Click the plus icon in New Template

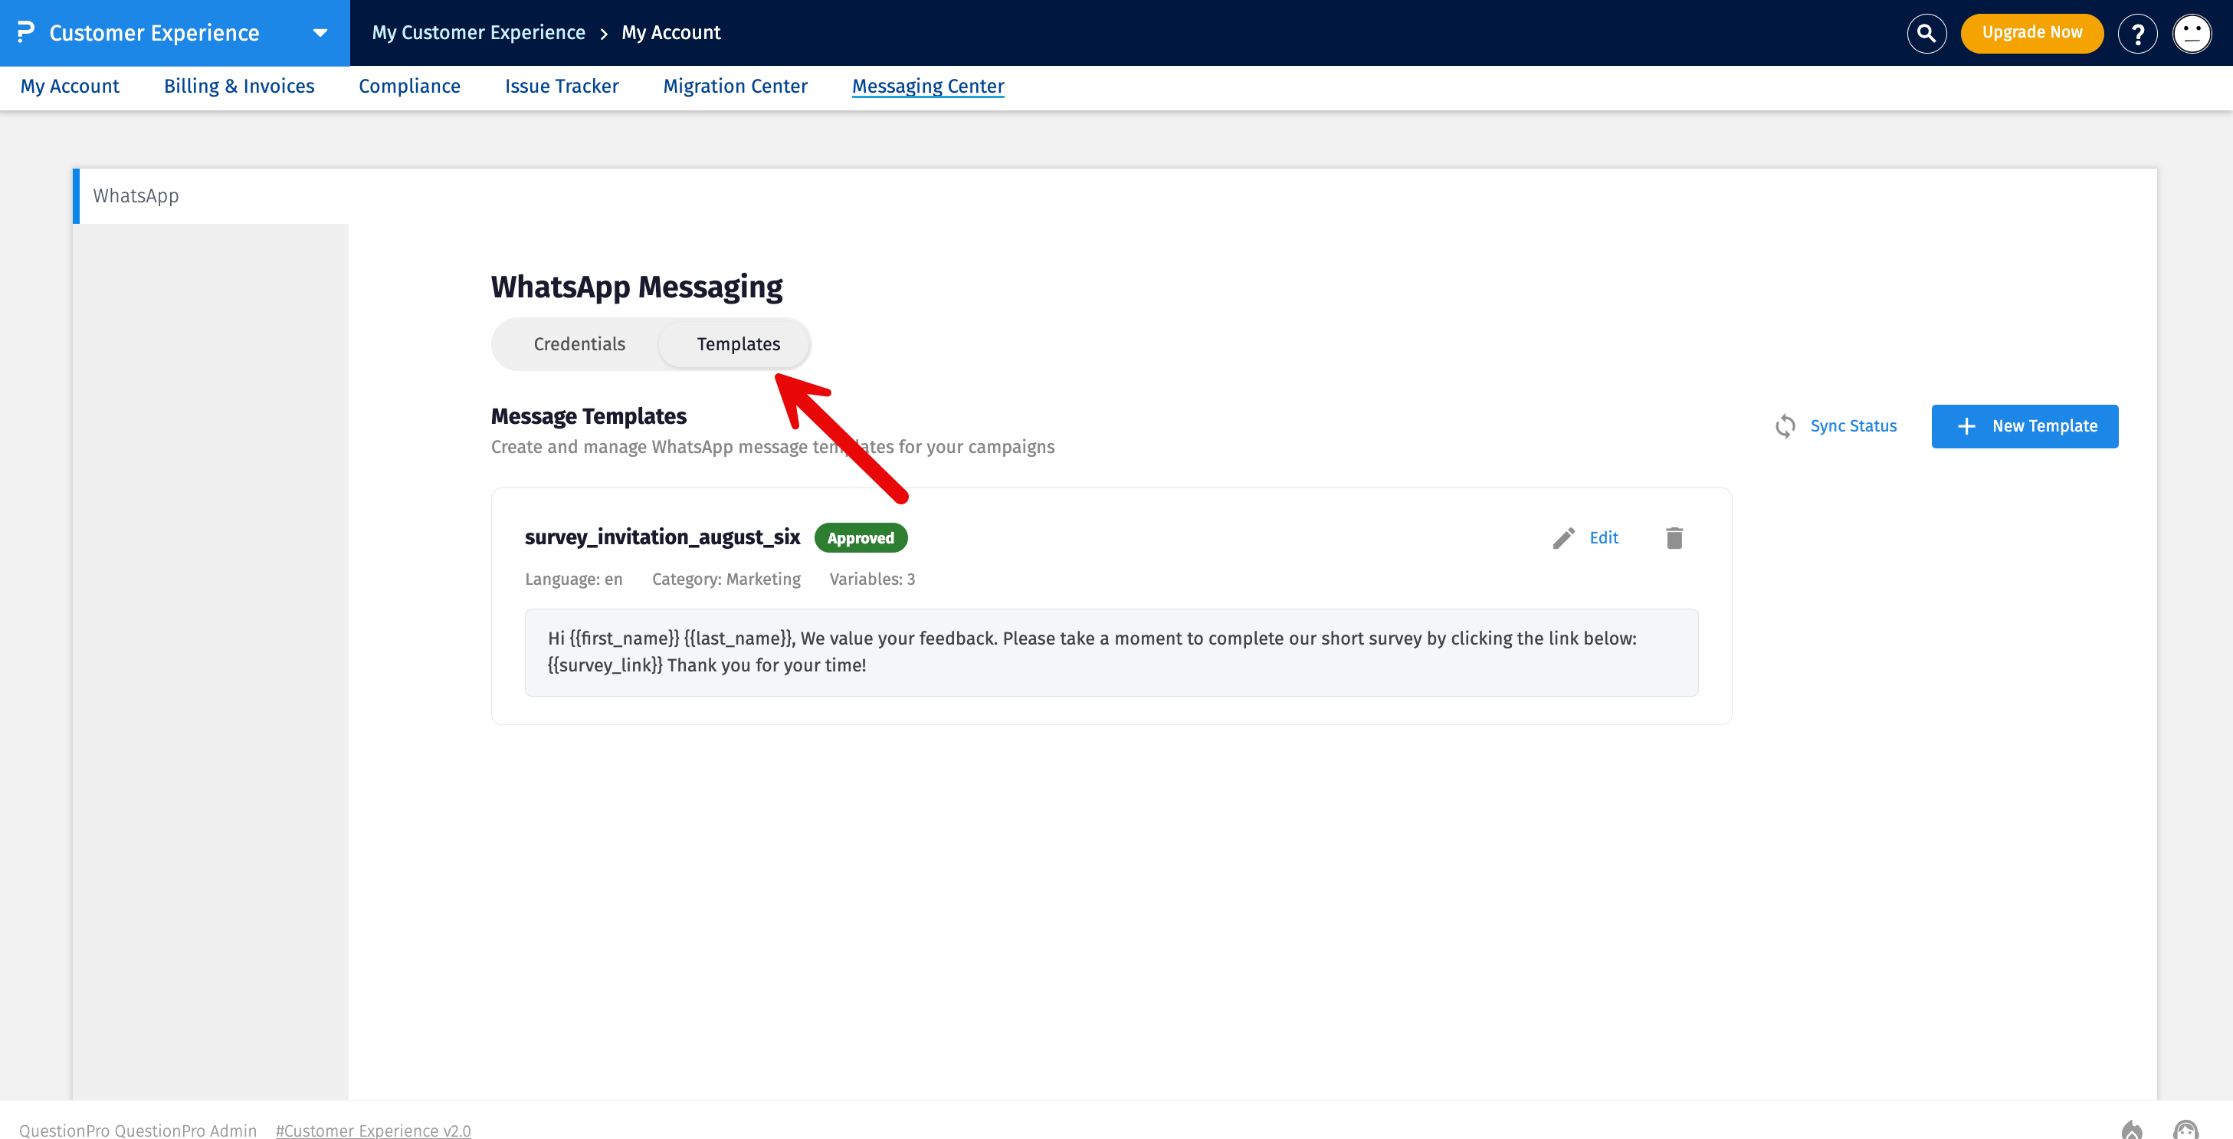point(1966,425)
